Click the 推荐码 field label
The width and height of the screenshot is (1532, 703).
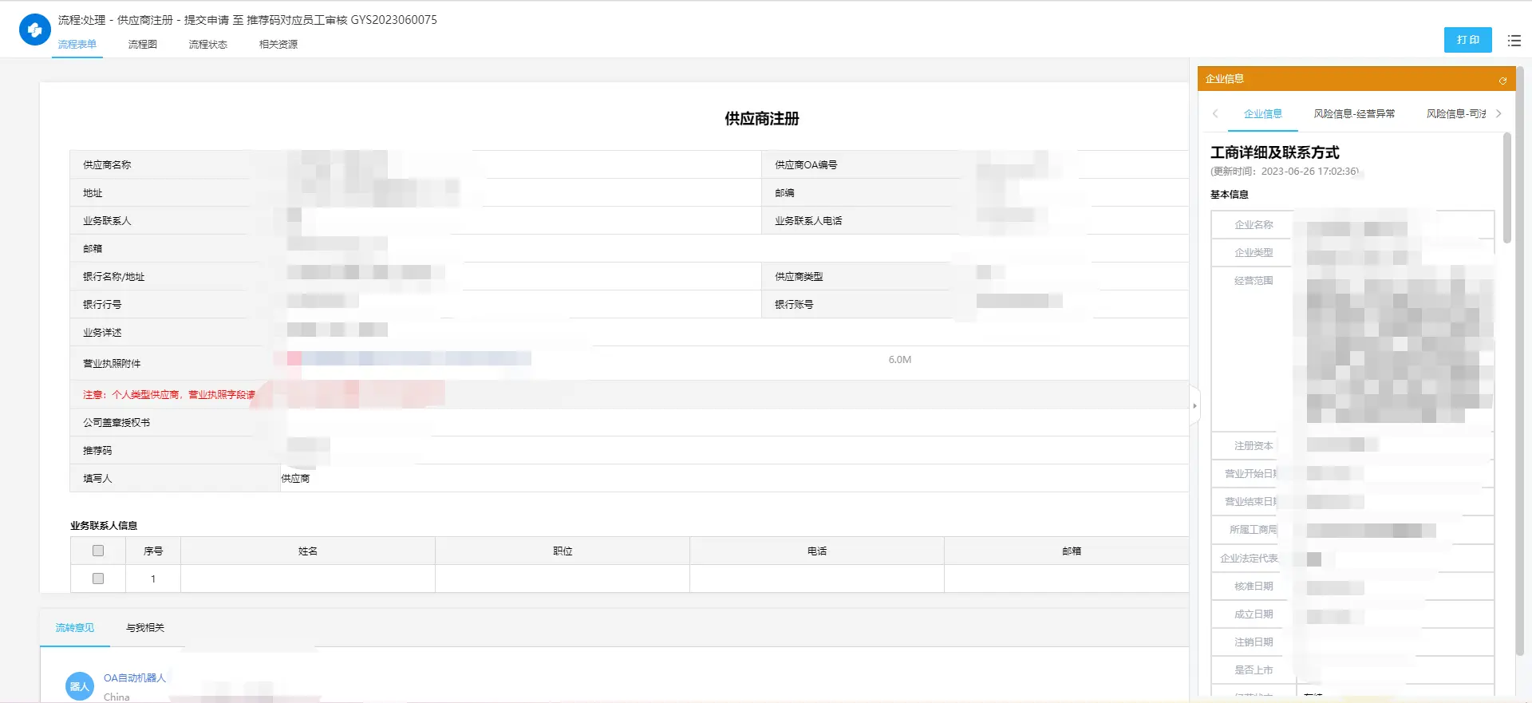pos(97,451)
